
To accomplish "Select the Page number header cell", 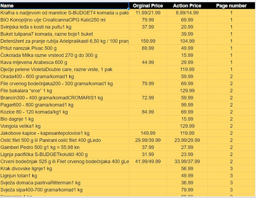I will point(231,6).
